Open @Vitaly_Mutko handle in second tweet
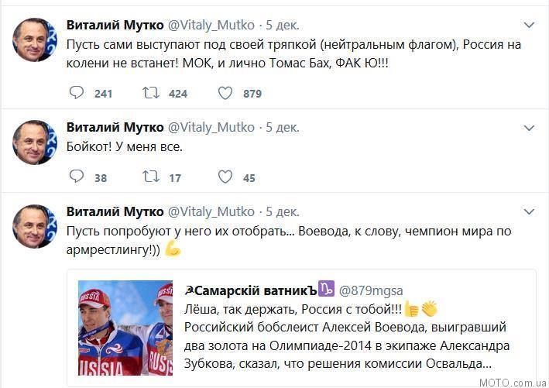This screenshot has width=549, height=388. point(211,127)
